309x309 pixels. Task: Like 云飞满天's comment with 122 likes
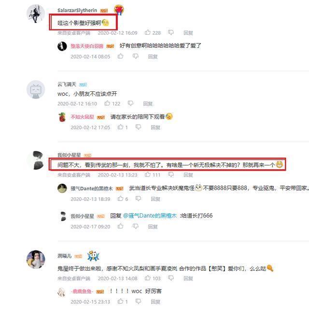(x=107, y=103)
